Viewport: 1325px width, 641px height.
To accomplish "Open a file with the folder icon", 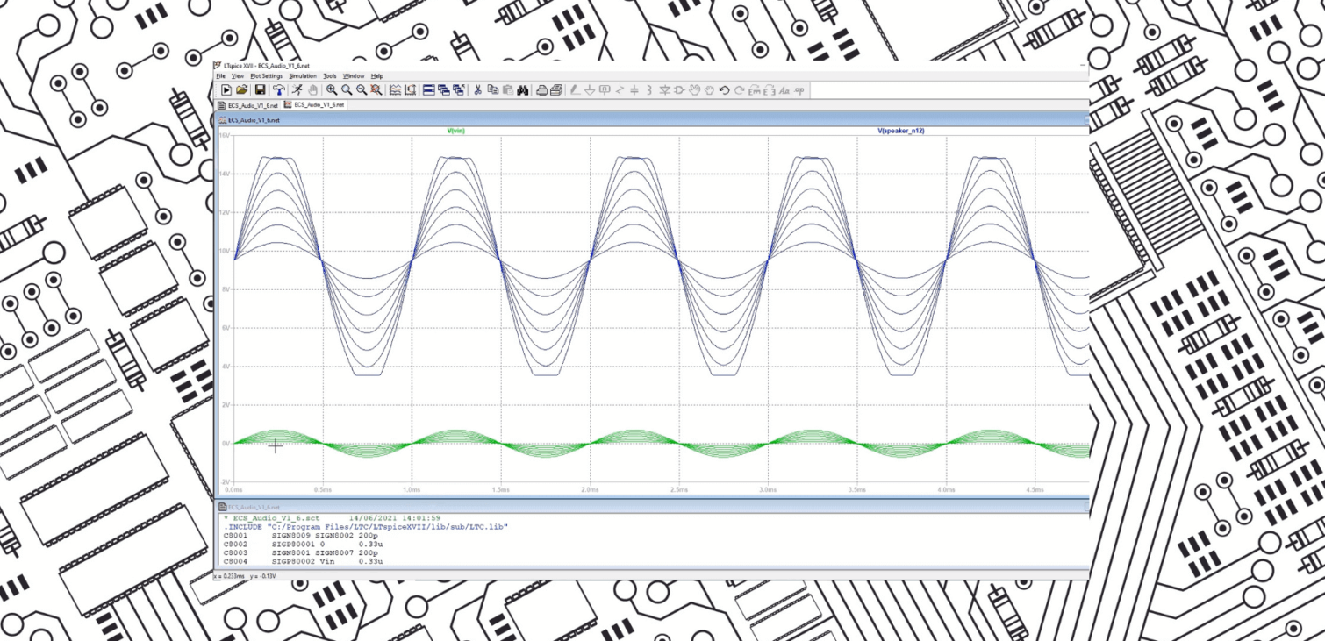I will click(x=241, y=89).
